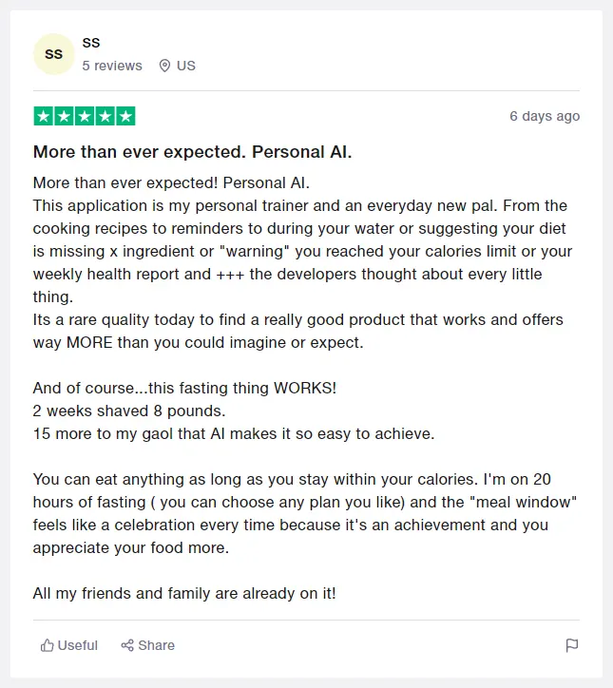Click the "5 reviews" count

click(x=112, y=66)
